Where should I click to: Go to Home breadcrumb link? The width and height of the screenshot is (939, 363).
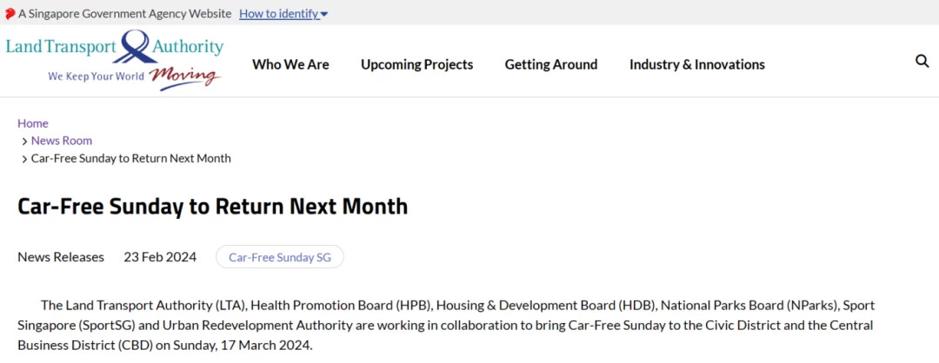(x=33, y=123)
